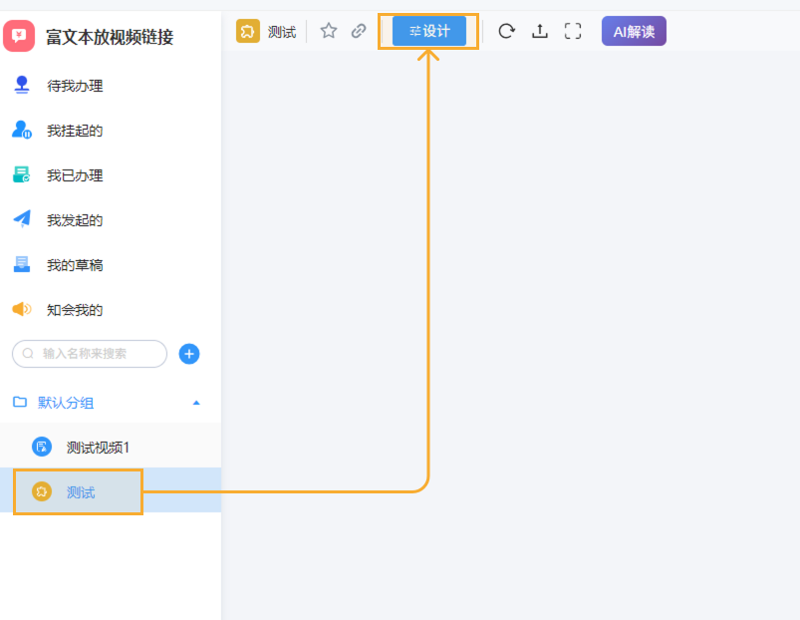The height and width of the screenshot is (620, 800).
Task: Click the 知会我的 megaphone icon
Action: point(22,309)
